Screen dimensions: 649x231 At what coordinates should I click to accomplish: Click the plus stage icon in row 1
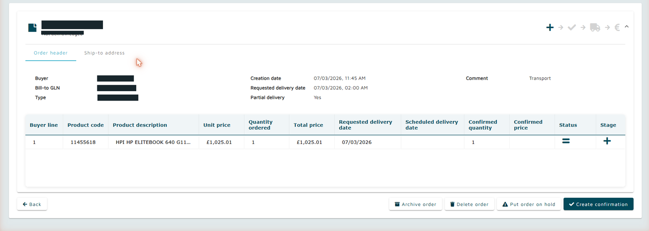tap(607, 141)
